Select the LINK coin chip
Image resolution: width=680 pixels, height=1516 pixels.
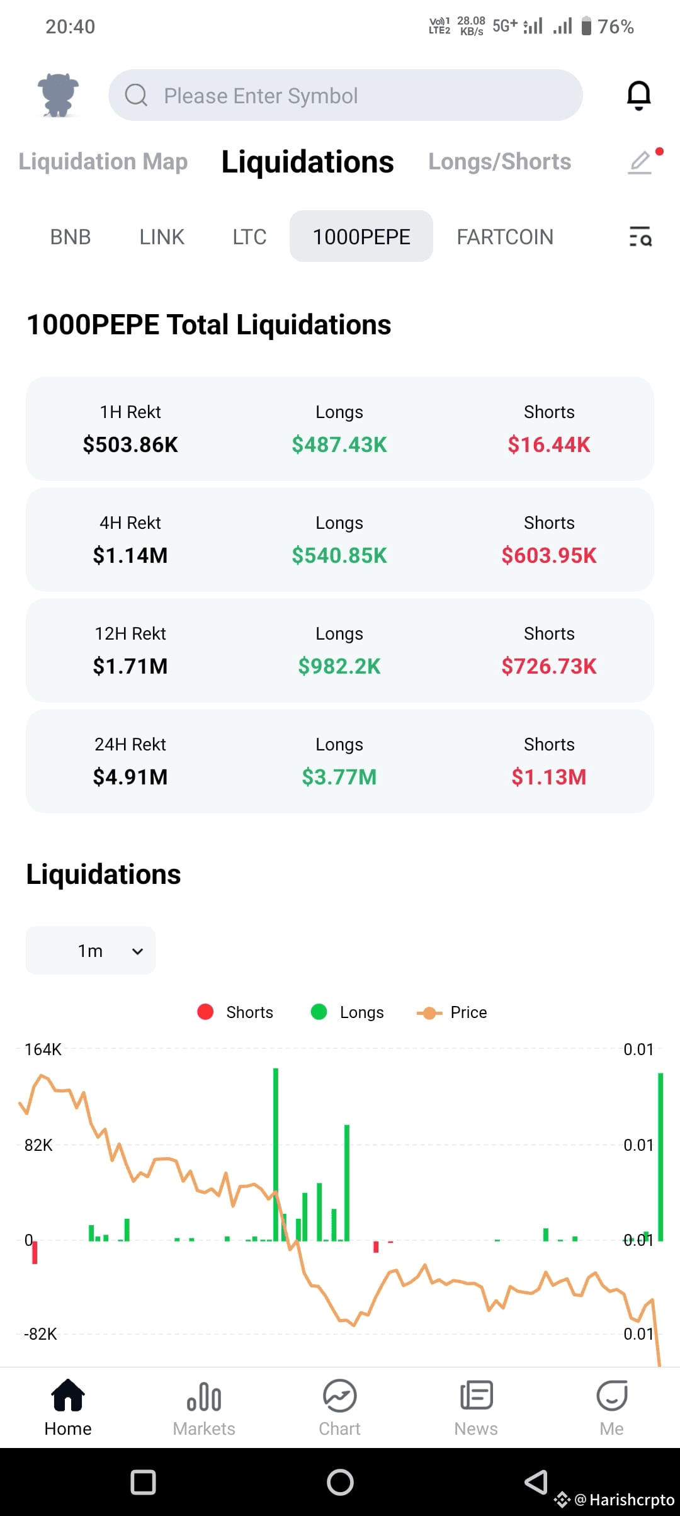pyautogui.click(x=162, y=237)
